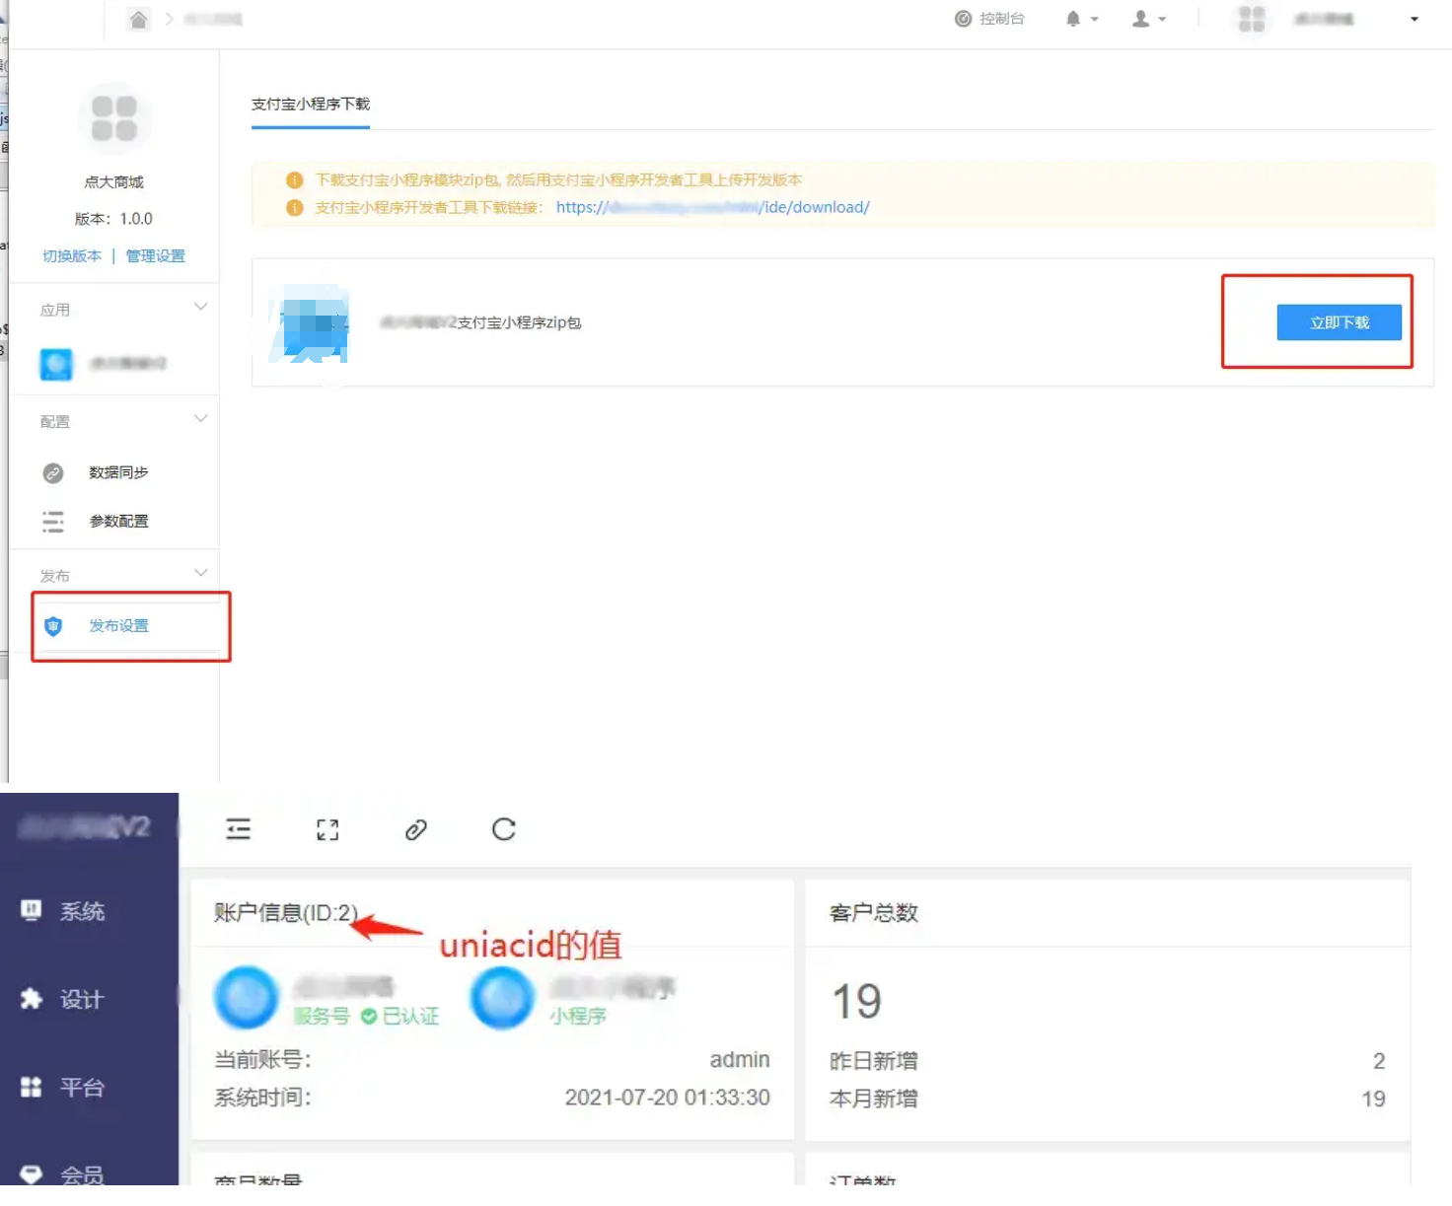Click the second info icon in yellow notice
Image resolution: width=1452 pixels, height=1206 pixels.
pyautogui.click(x=294, y=208)
